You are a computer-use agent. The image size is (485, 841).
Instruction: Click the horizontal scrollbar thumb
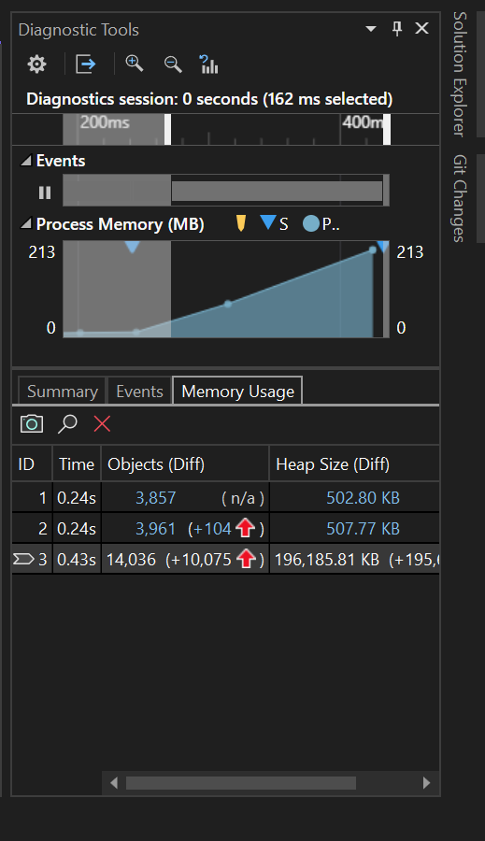tap(241, 783)
